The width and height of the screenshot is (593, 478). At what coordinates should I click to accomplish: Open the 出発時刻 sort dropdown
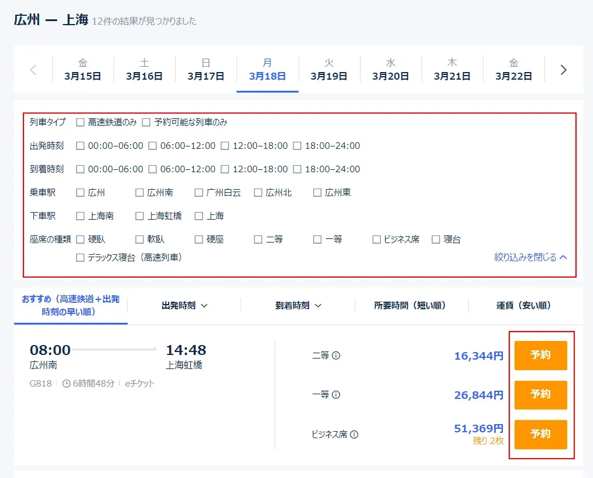(x=184, y=305)
